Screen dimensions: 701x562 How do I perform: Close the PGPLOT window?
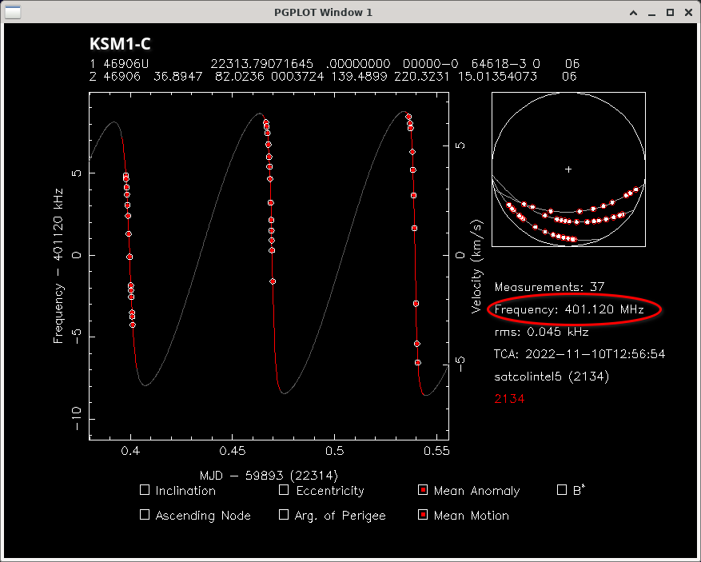click(688, 13)
